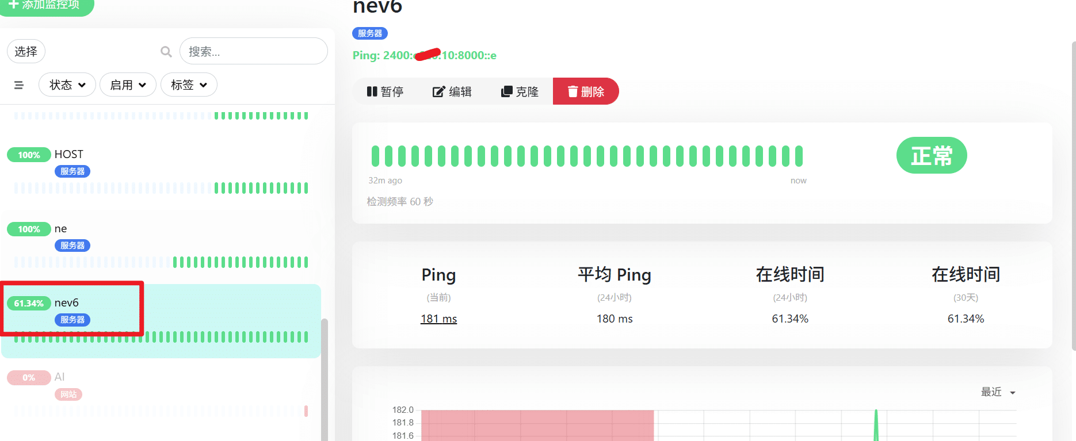Viewport: 1076px width, 441px height.
Task: Click the pause icon in 暂停 button
Action: pyautogui.click(x=372, y=91)
